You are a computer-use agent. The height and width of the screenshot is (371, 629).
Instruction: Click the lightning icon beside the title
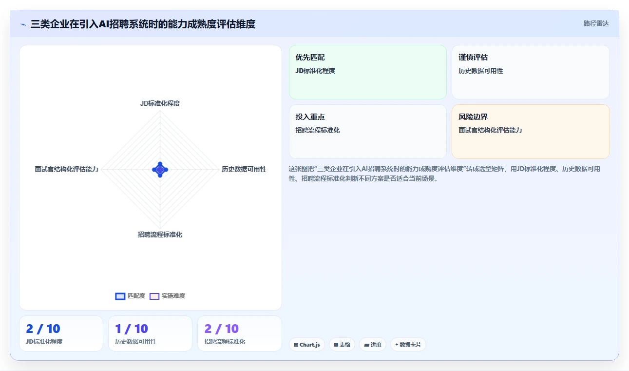[x=23, y=24]
